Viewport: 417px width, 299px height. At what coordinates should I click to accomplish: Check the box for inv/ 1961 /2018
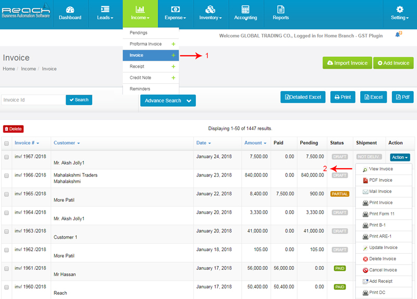(6, 269)
